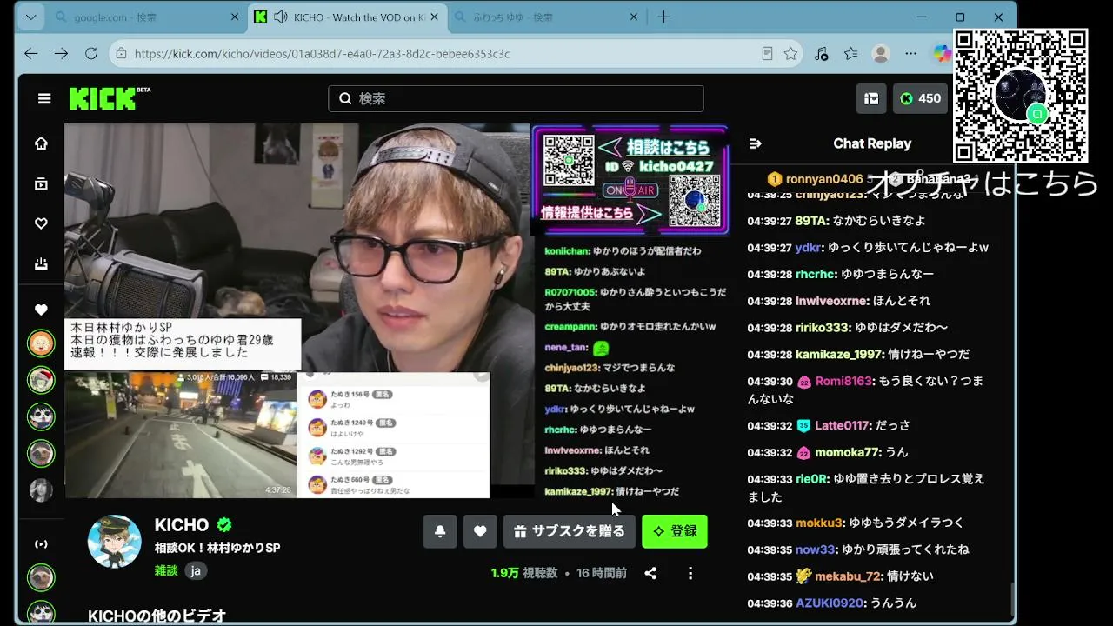Open the Kick store icon beside 450 points
This screenshot has width=1113, height=626.
coord(871,99)
